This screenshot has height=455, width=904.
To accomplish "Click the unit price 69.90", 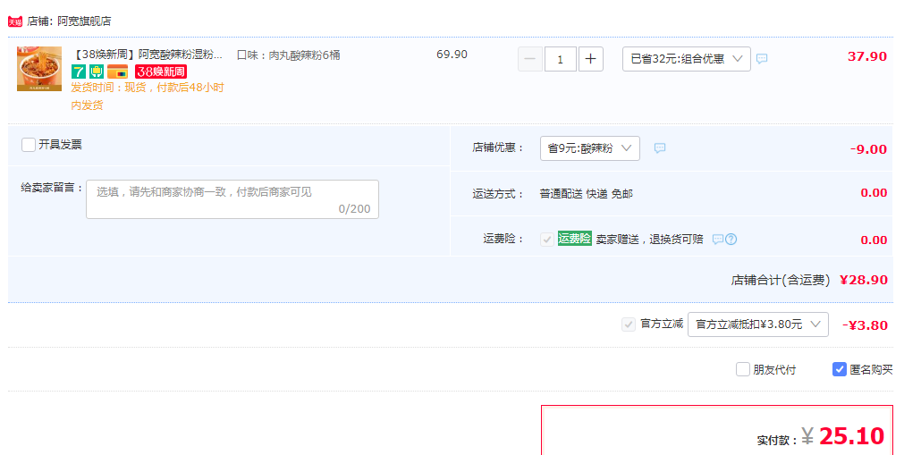I will click(x=452, y=55).
